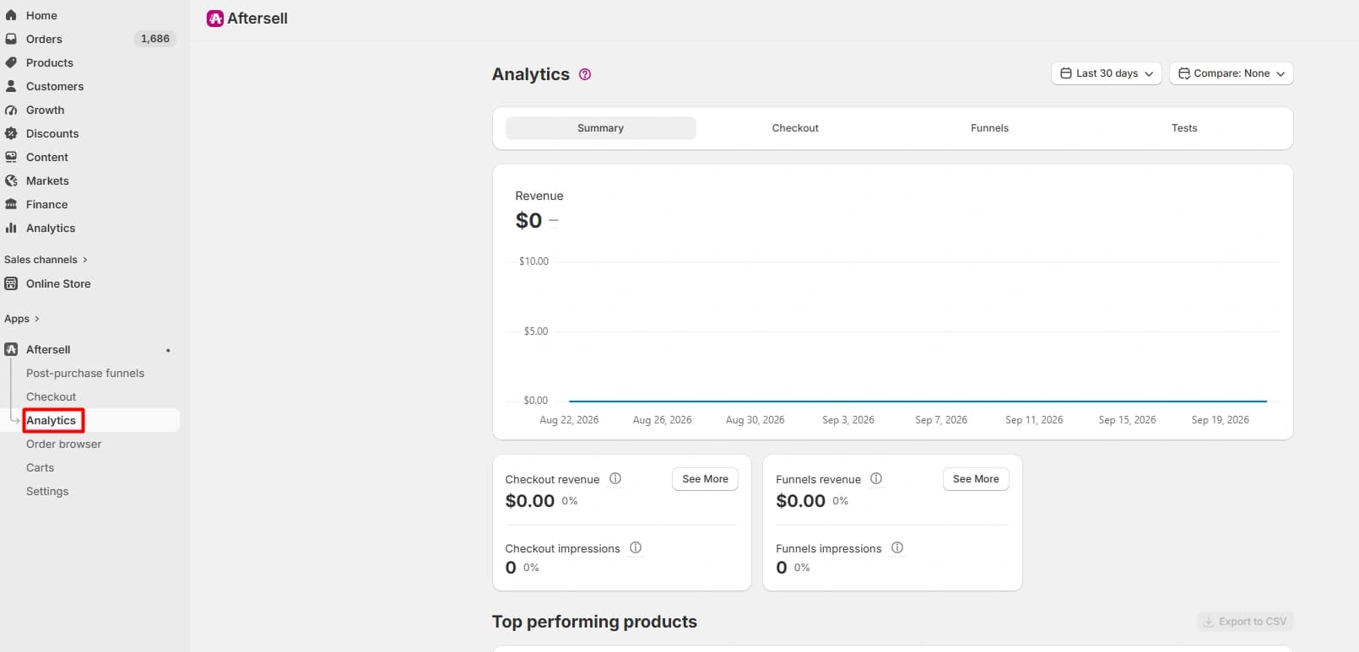Open the Compare: None dropdown

pos(1232,73)
